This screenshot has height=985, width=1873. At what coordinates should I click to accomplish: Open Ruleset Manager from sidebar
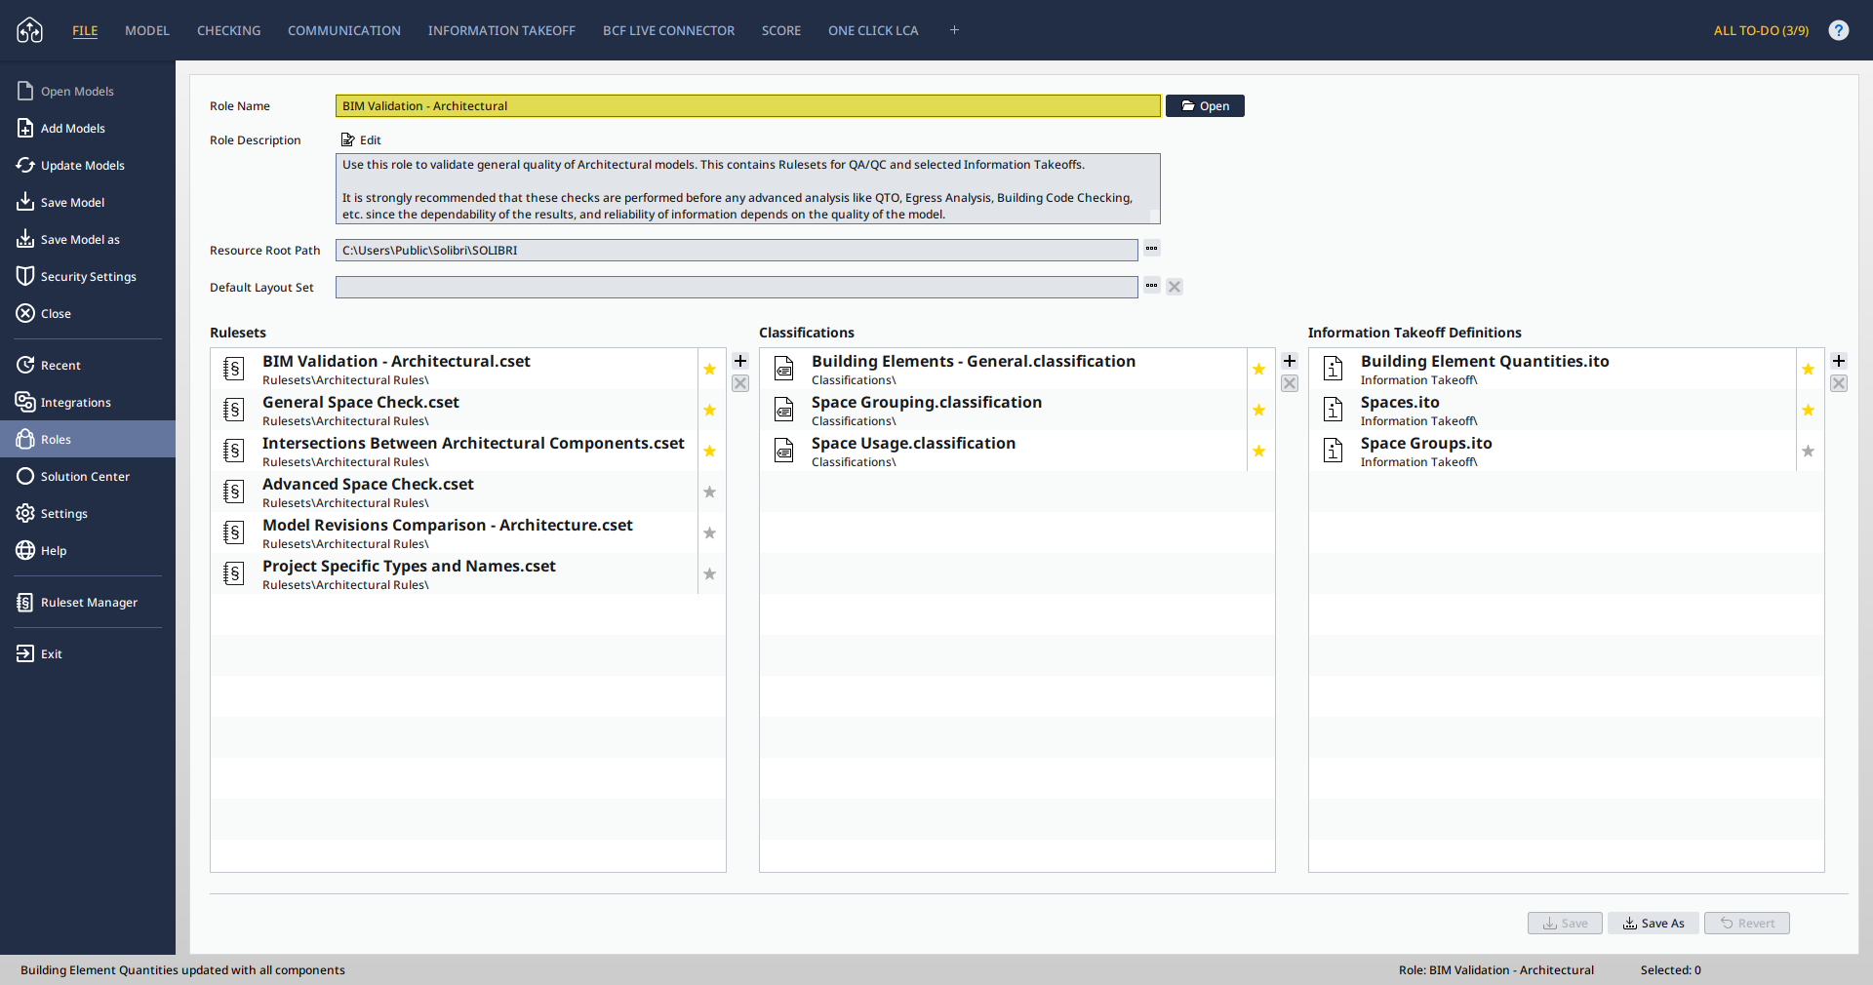click(88, 603)
